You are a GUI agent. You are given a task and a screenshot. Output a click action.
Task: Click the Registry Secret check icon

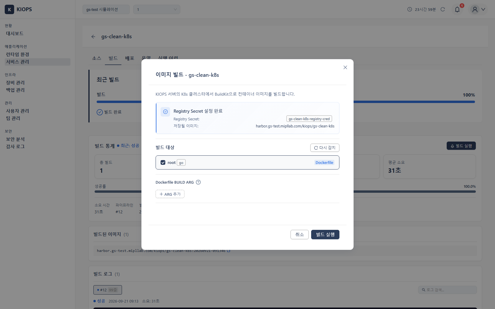(165, 112)
